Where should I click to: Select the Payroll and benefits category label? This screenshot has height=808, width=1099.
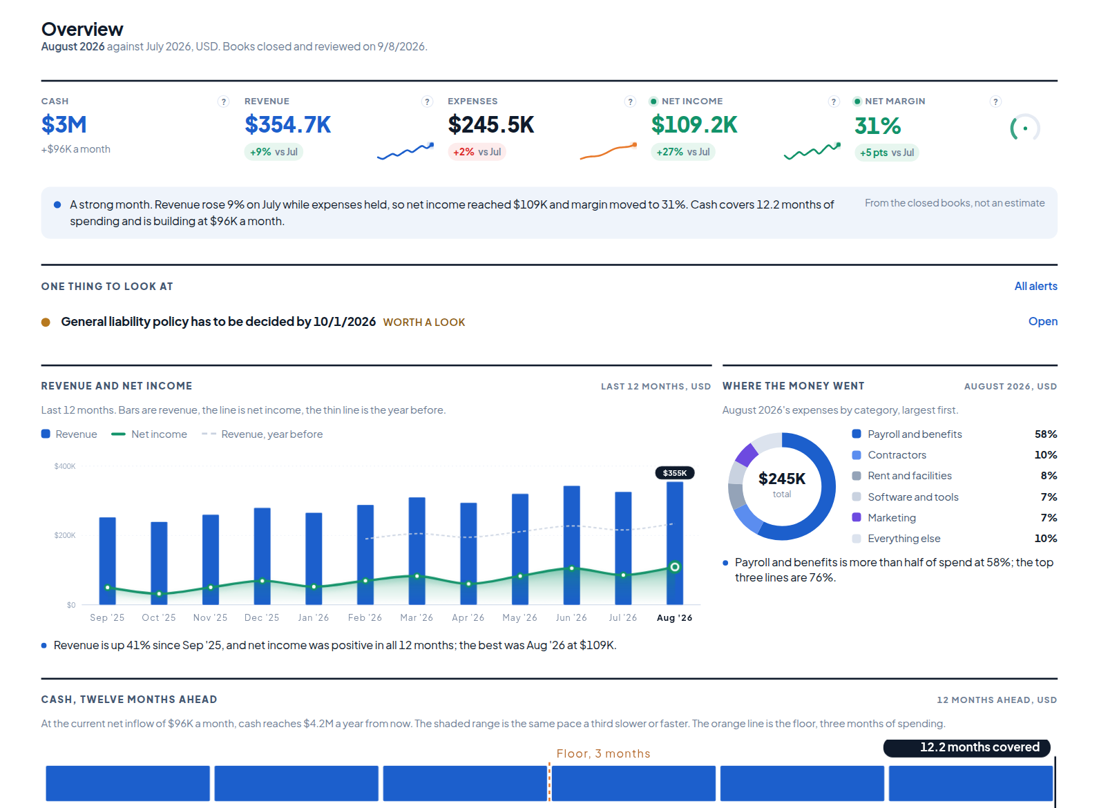915,434
